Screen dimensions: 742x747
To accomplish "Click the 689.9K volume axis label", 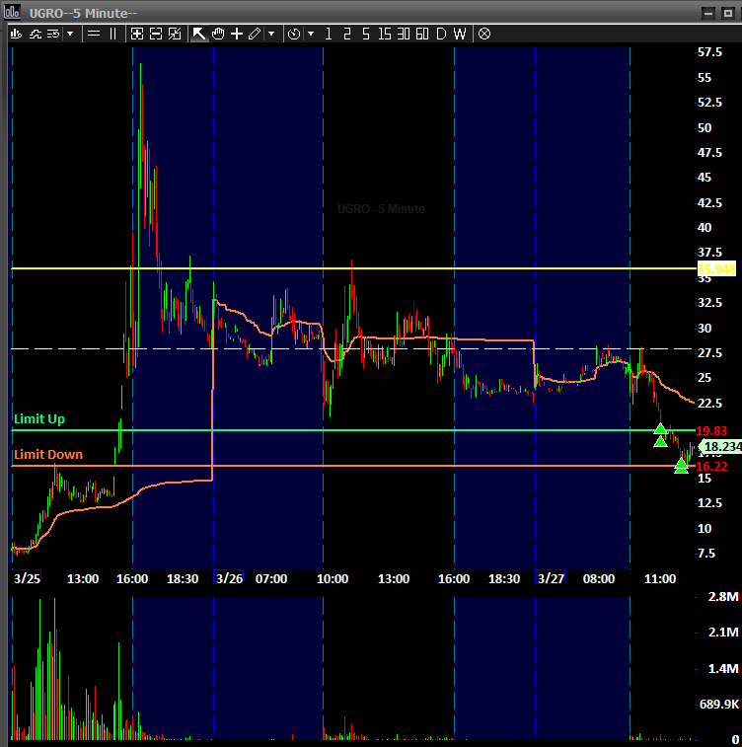I will tap(718, 704).
